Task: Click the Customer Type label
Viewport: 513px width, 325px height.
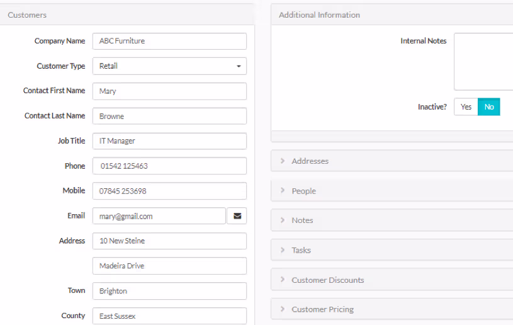Action: pos(61,66)
